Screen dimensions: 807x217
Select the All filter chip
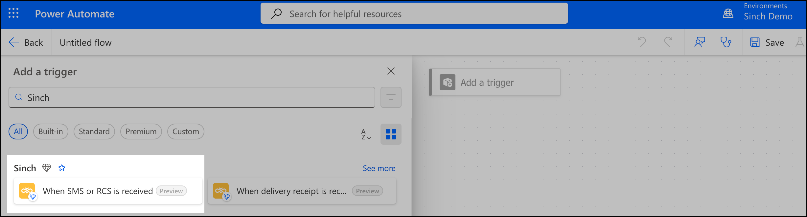point(18,132)
